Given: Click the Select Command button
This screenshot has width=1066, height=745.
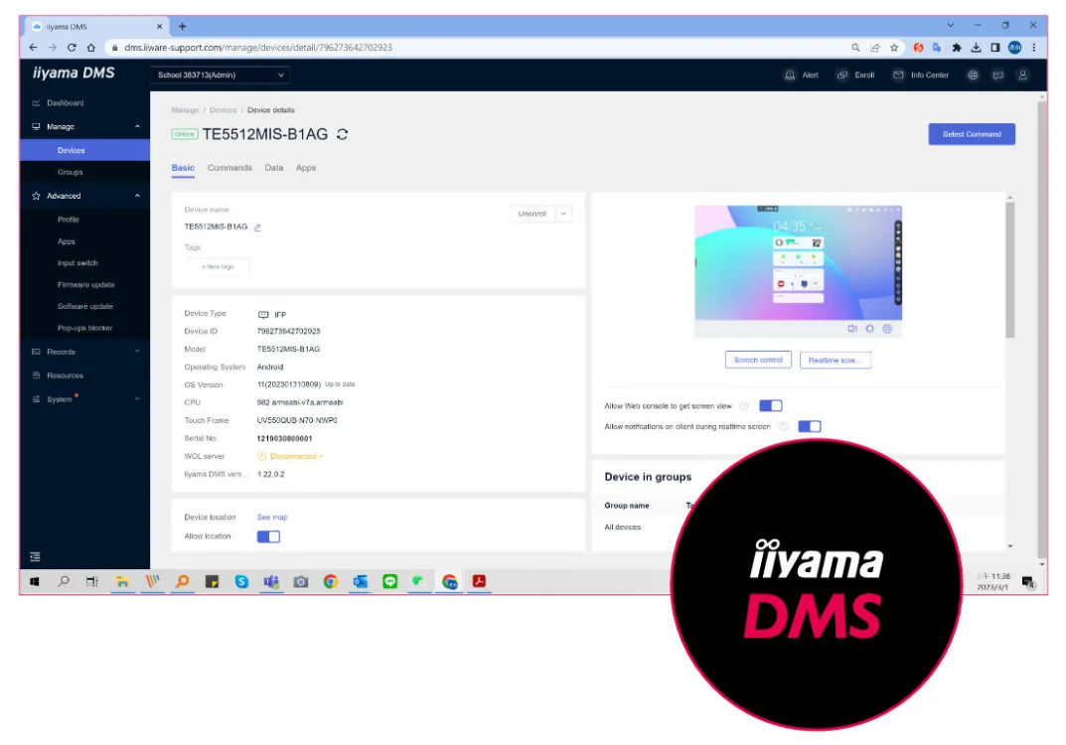Looking at the screenshot, I should click(x=972, y=134).
